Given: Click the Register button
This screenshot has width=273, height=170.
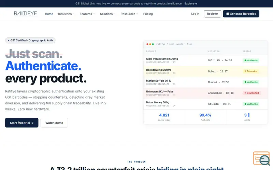Looking at the screenshot, I should click(212, 14).
